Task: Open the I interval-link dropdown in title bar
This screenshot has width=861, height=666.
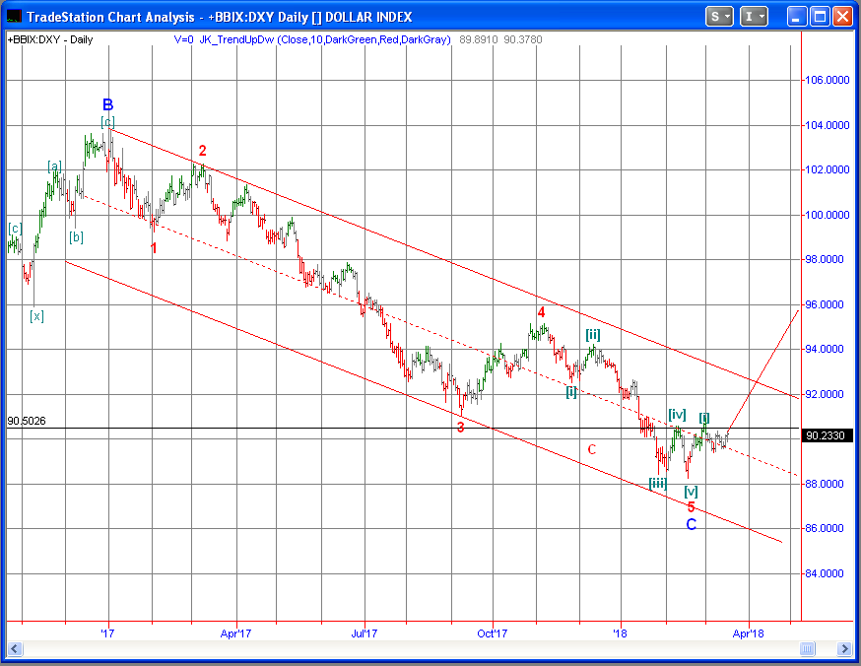Action: click(x=755, y=17)
